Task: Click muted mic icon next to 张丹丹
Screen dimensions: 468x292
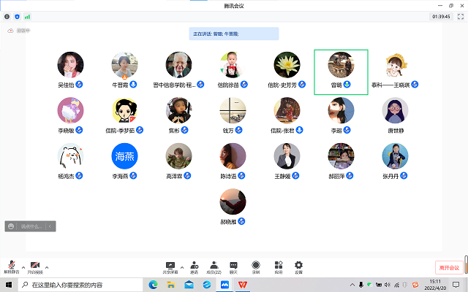Action: pos(404,175)
